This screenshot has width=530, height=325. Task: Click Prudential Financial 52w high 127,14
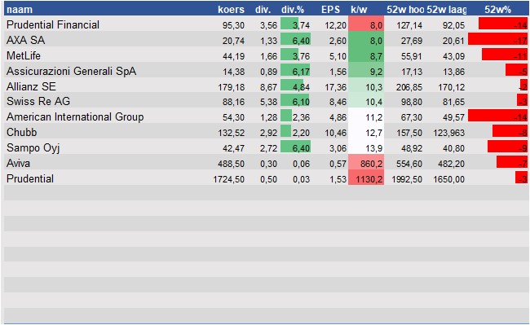pos(409,25)
